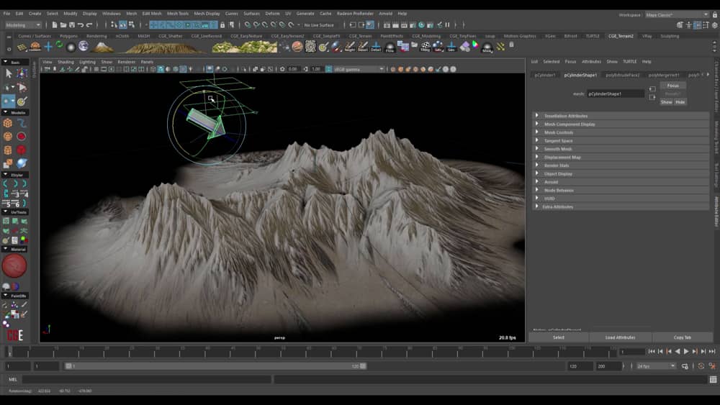Toggle the workspace lock icon
This screenshot has width=720, height=405.
714,14
